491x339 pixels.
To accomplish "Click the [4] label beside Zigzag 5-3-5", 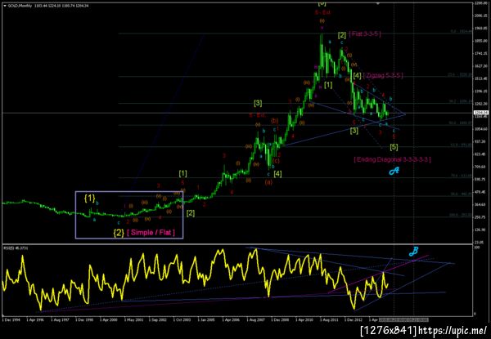I will [357, 76].
